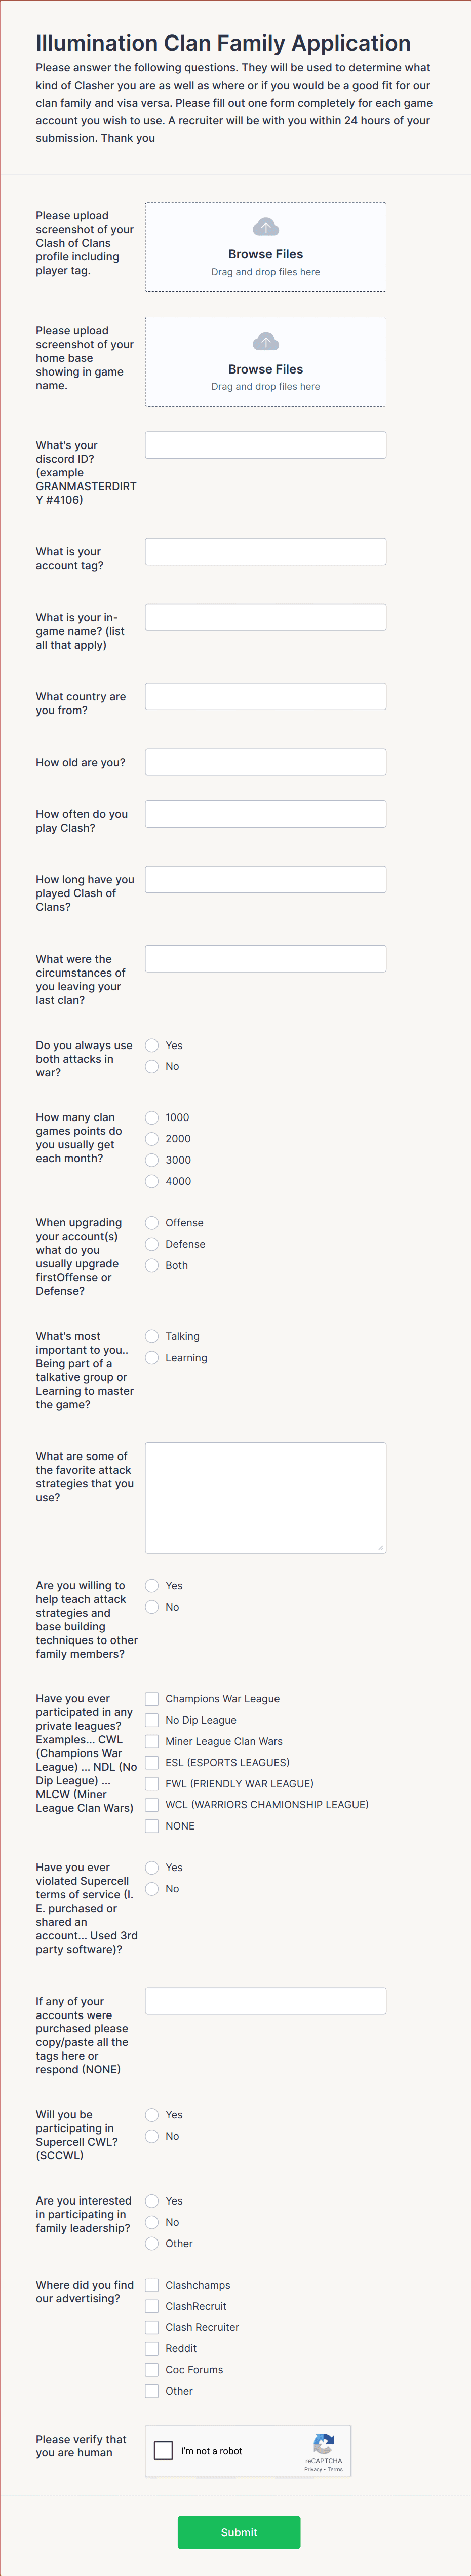Check the I'm not a robot box

pyautogui.click(x=163, y=2451)
